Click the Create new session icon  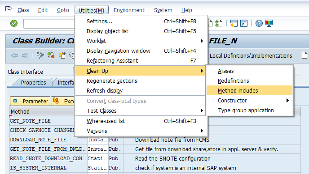pyautogui.click(x=234, y=23)
